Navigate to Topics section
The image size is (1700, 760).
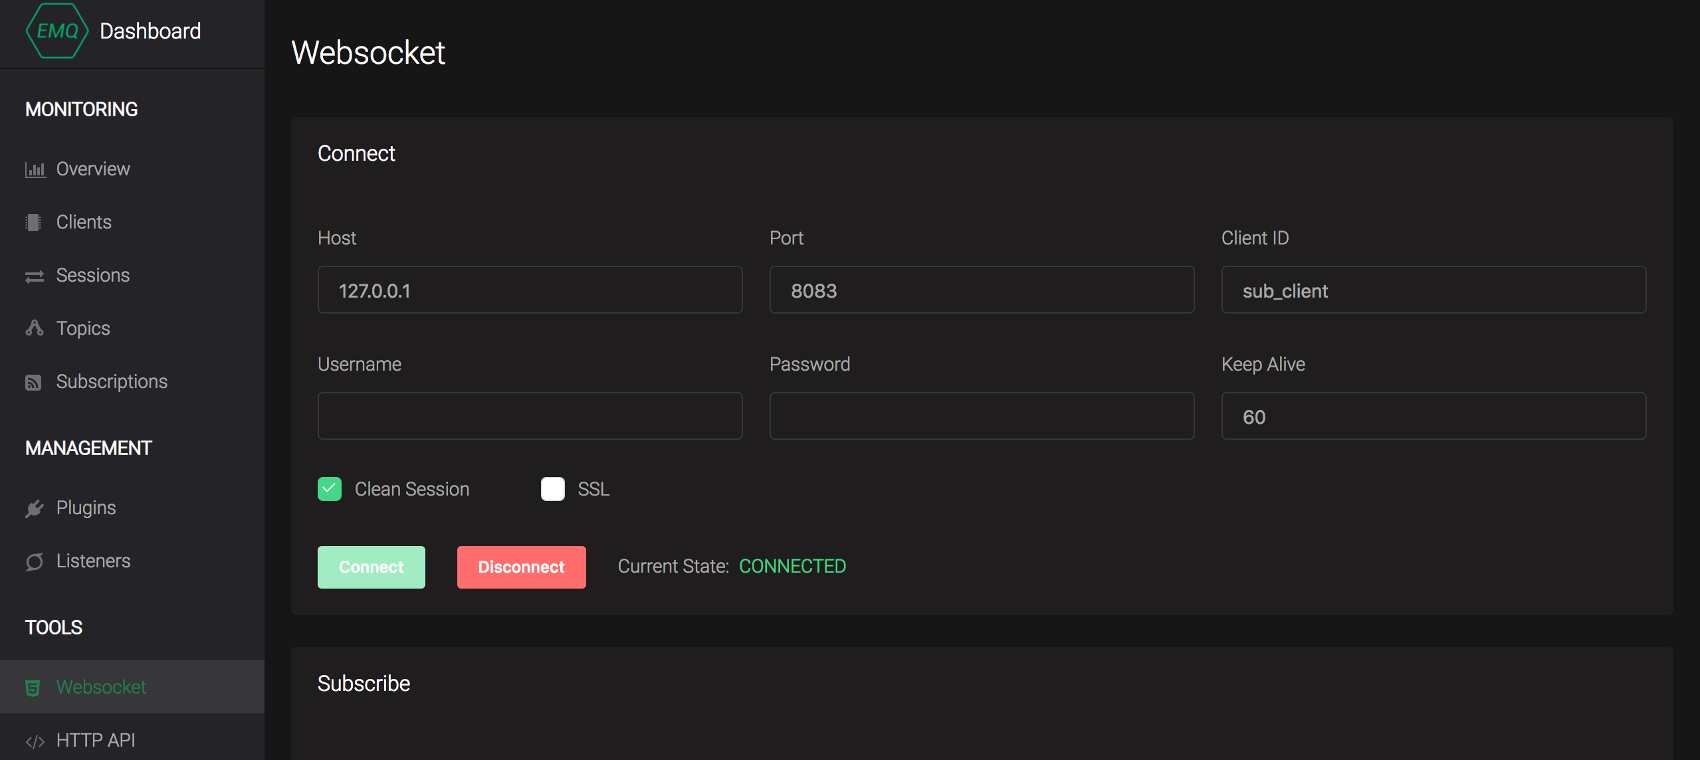pyautogui.click(x=82, y=328)
